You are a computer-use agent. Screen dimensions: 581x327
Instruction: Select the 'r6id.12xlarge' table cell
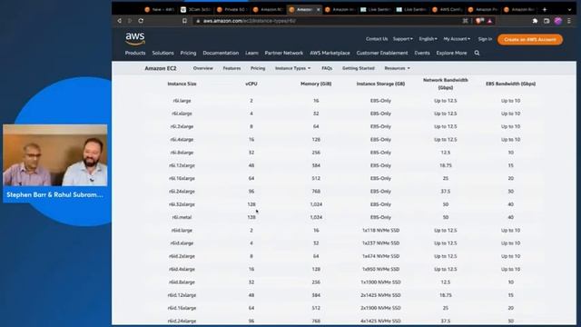182,295
